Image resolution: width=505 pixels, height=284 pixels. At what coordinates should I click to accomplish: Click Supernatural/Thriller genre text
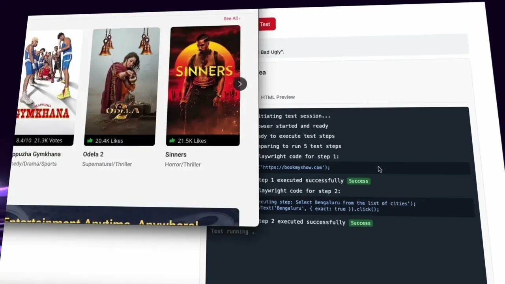click(107, 164)
